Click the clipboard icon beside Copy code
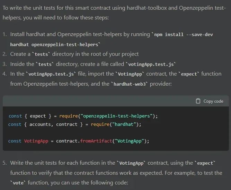Viewport: 231px width, 190px height. tap(198, 101)
